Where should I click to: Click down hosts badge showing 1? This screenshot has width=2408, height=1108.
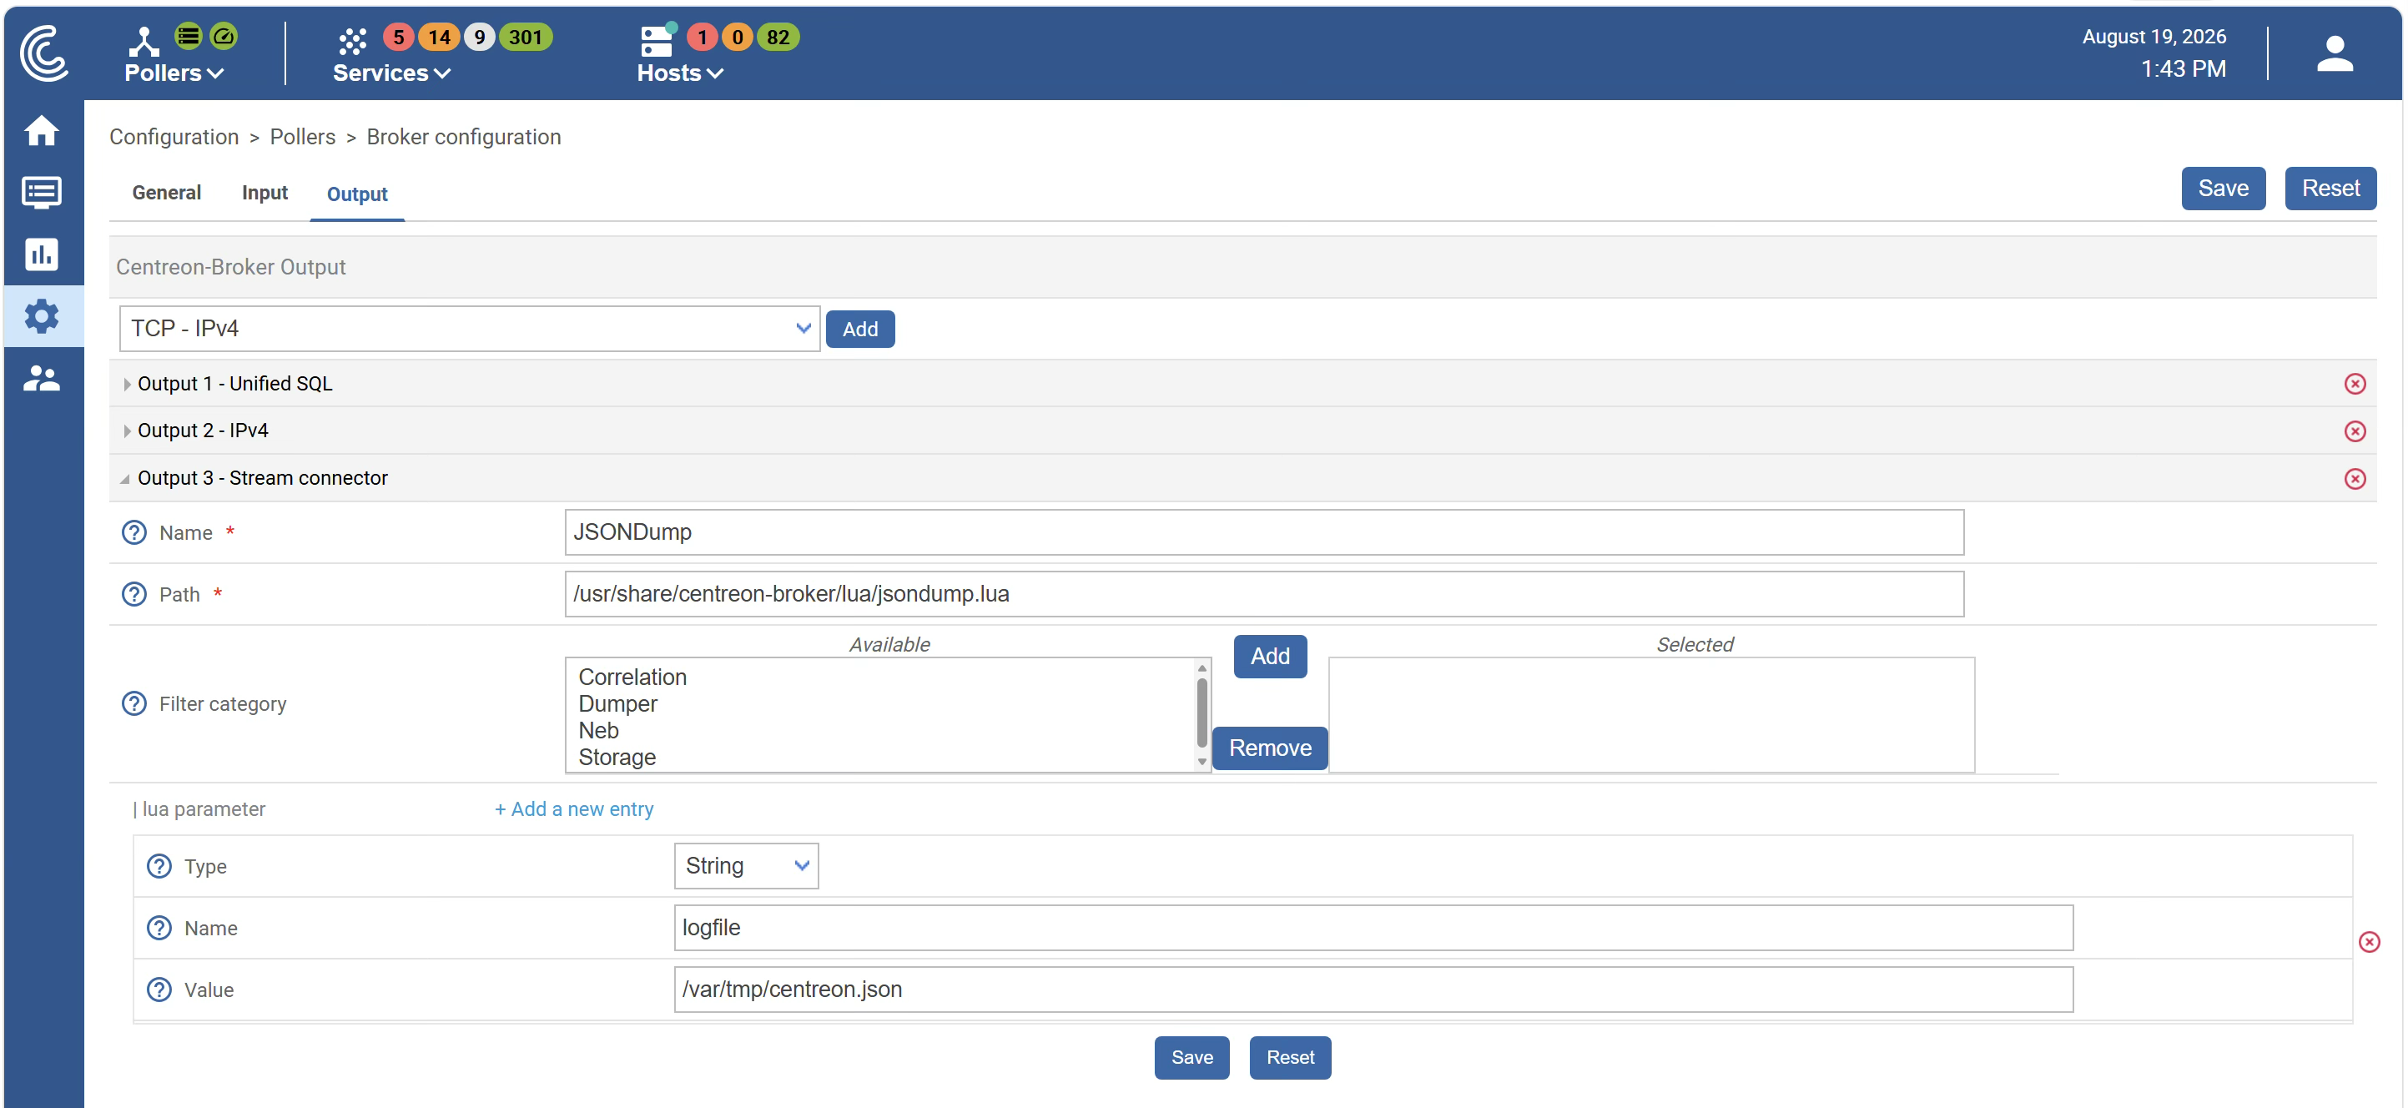pyautogui.click(x=702, y=38)
